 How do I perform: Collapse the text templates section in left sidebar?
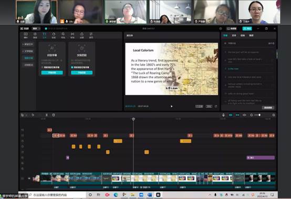coord(28,51)
